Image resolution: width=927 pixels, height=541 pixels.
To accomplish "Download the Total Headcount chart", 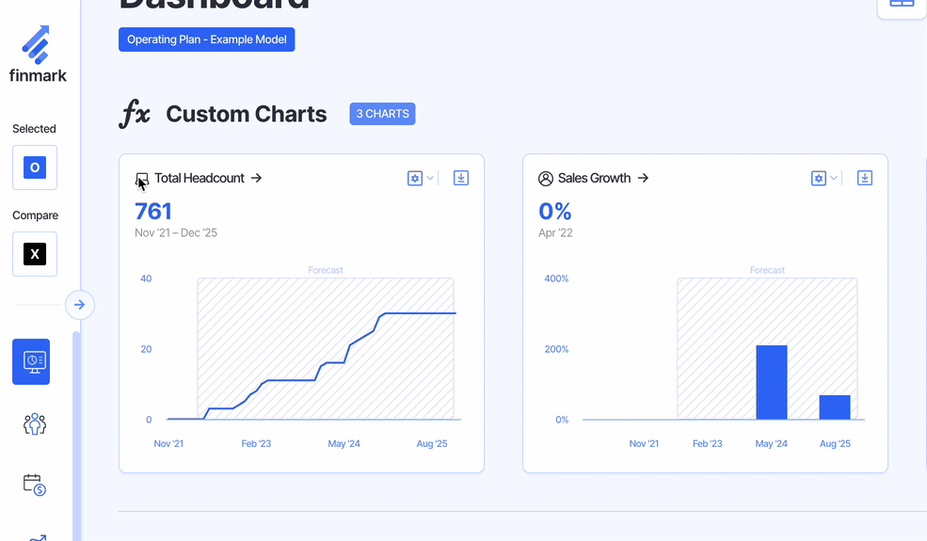I will click(461, 178).
